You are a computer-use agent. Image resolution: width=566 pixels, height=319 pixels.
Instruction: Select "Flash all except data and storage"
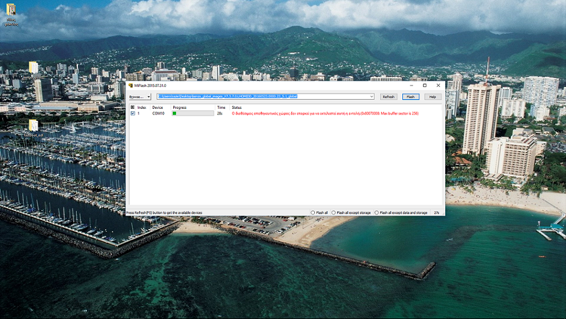tap(377, 212)
